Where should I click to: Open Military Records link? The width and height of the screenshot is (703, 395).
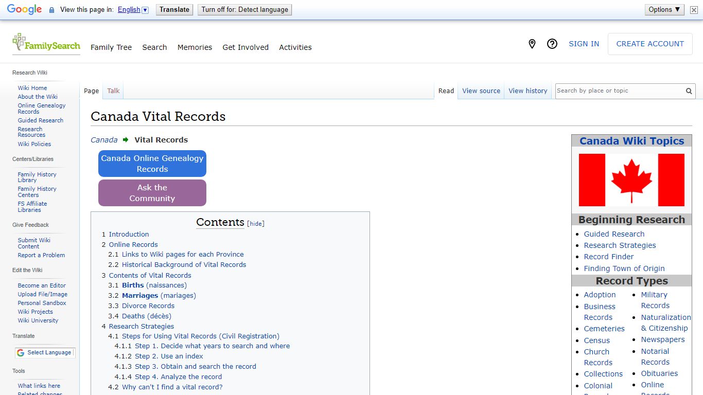coord(655,300)
